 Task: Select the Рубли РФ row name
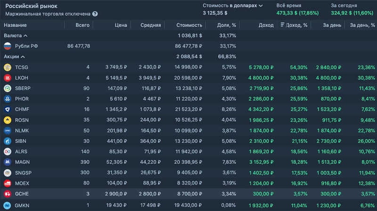point(26,46)
